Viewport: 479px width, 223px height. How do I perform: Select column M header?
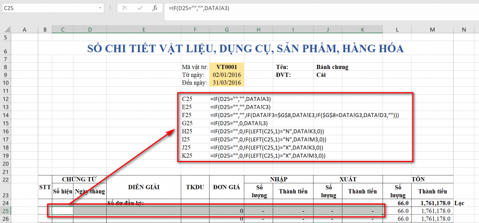(x=432, y=29)
